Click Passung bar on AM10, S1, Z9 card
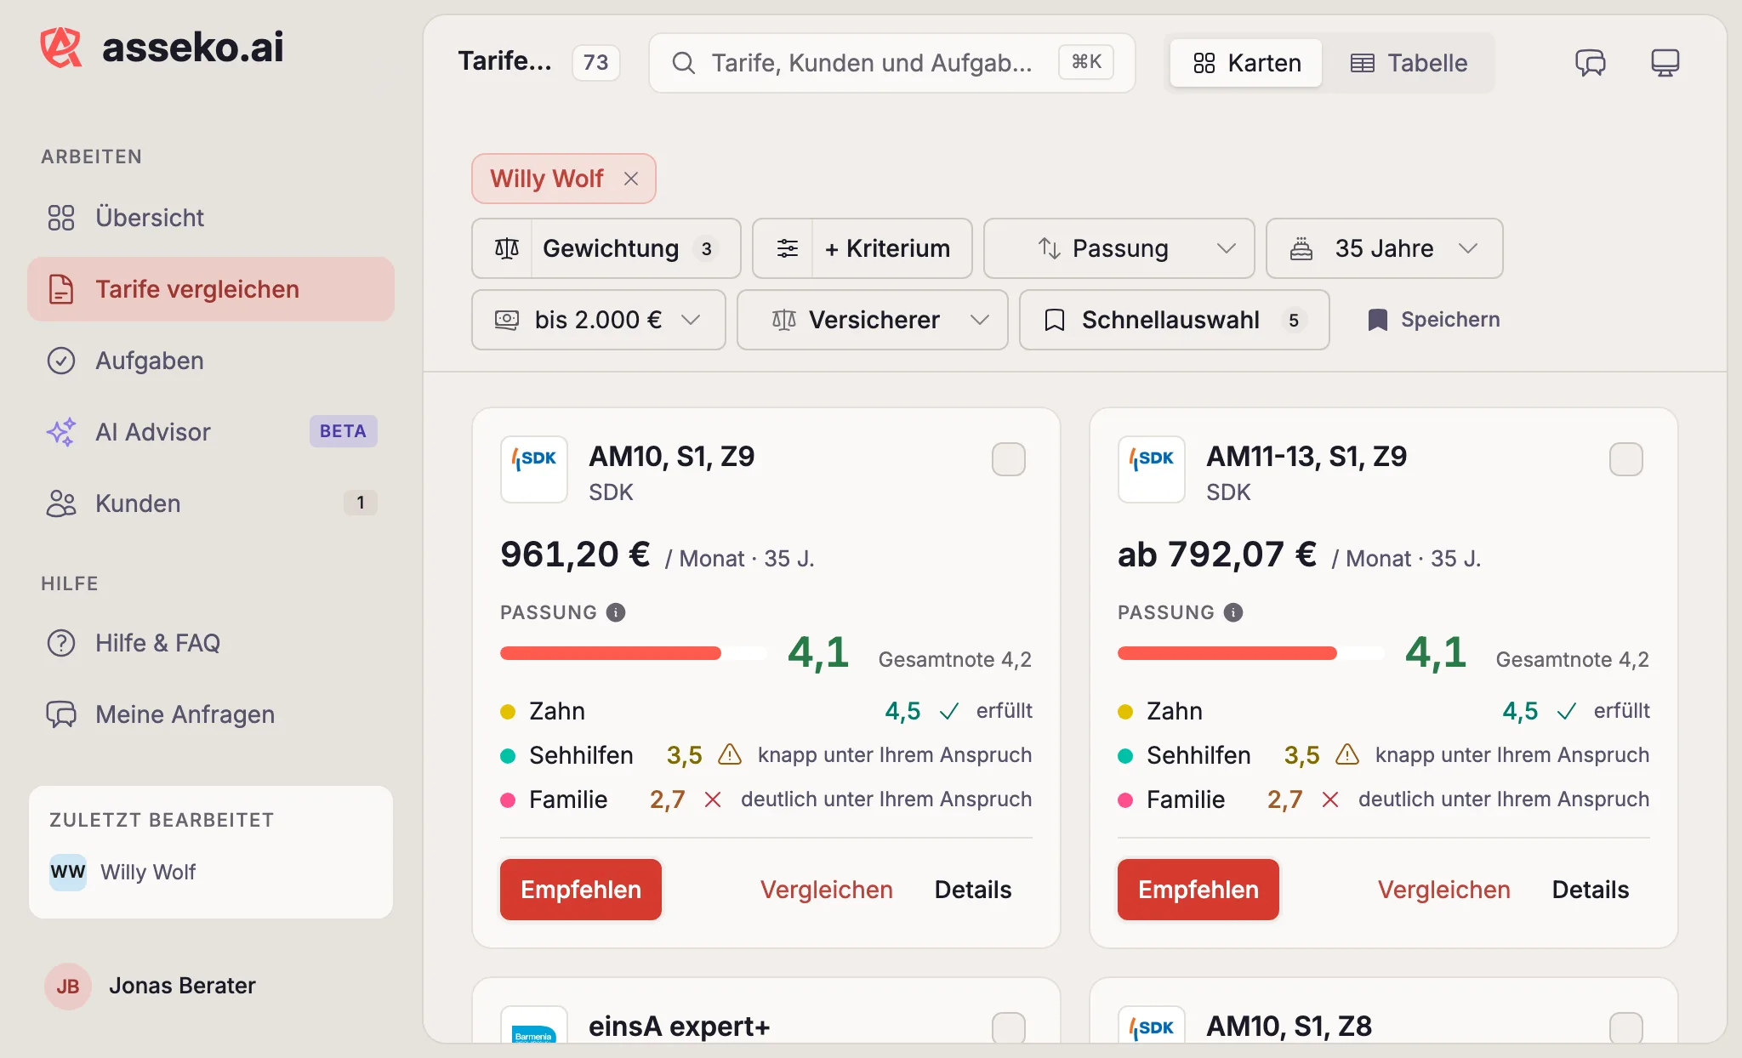This screenshot has width=1742, height=1058. (633, 653)
